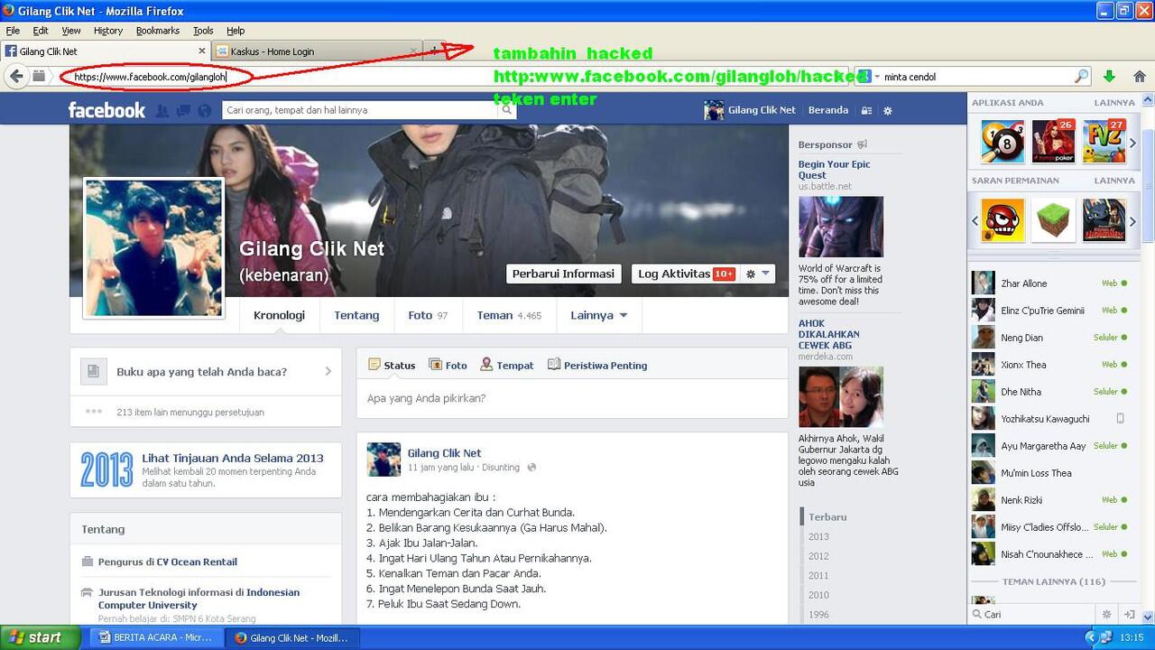Open the File menu

click(13, 31)
